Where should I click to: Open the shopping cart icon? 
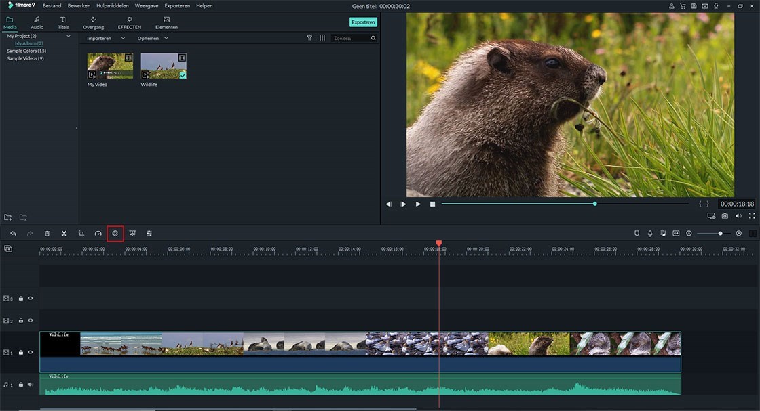pyautogui.click(x=683, y=6)
